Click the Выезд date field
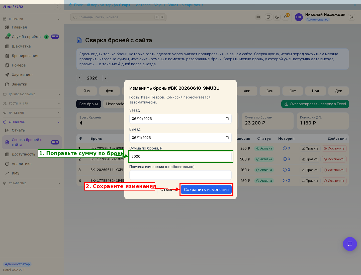 [180, 138]
